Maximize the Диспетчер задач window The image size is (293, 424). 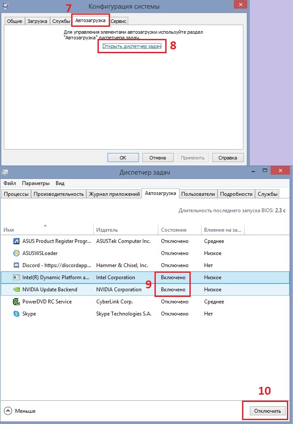tap(265, 170)
